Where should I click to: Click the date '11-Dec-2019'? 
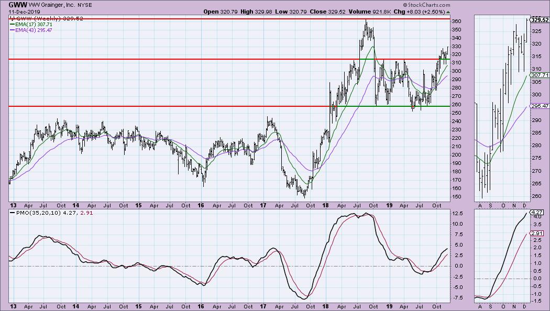click(x=24, y=12)
